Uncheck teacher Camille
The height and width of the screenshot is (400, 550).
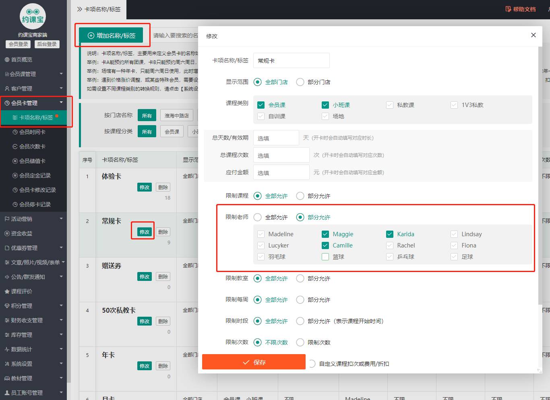[325, 245]
